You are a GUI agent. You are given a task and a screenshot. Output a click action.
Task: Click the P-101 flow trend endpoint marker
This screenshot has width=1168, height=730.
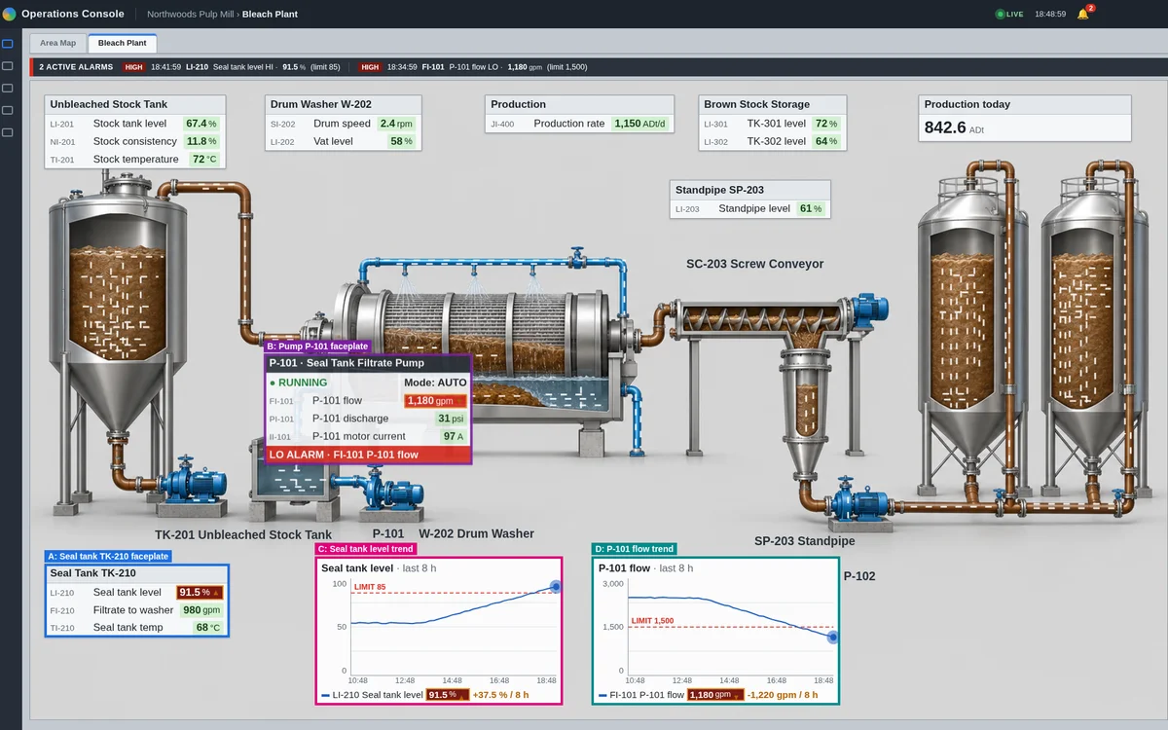pos(833,637)
